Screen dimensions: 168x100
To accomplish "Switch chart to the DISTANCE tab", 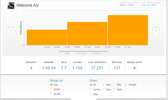I will point(96,53).
